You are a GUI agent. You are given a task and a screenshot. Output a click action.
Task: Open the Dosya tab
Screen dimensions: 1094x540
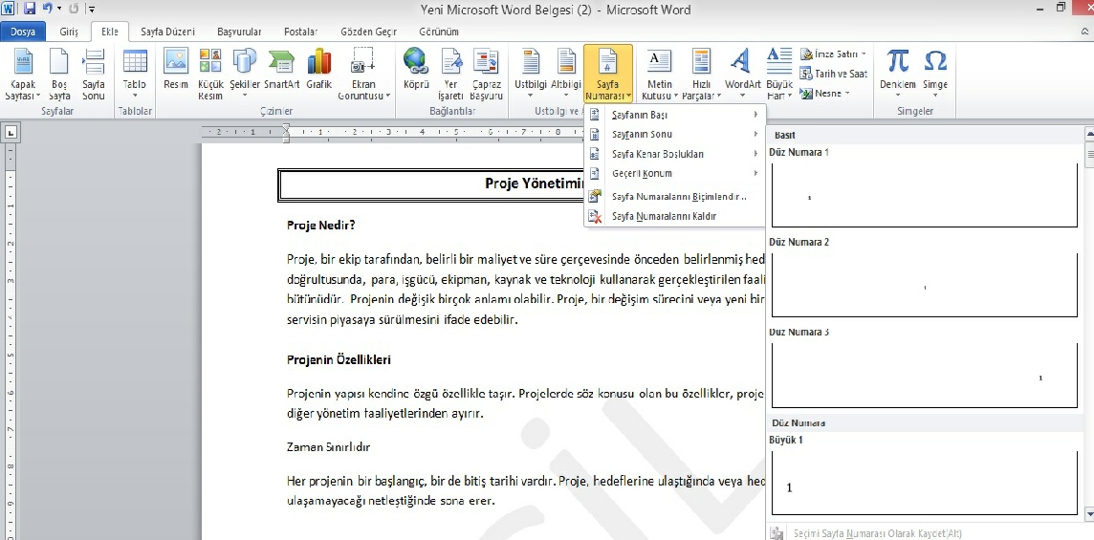click(x=22, y=32)
